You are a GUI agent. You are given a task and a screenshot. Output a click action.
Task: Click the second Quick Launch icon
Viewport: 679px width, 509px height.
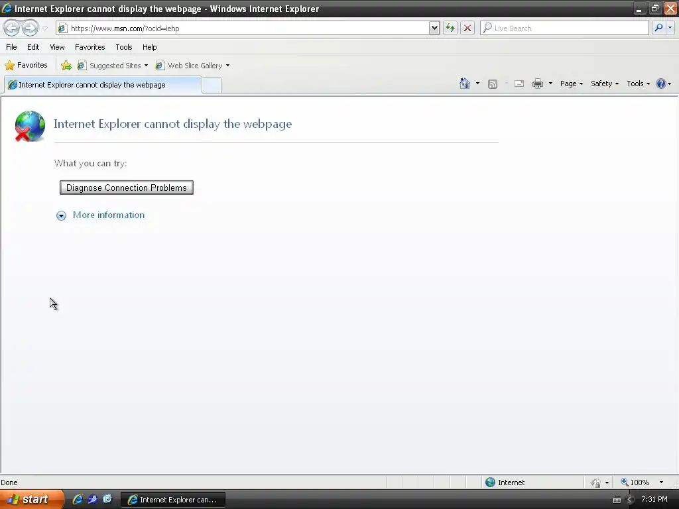pyautogui.click(x=93, y=499)
